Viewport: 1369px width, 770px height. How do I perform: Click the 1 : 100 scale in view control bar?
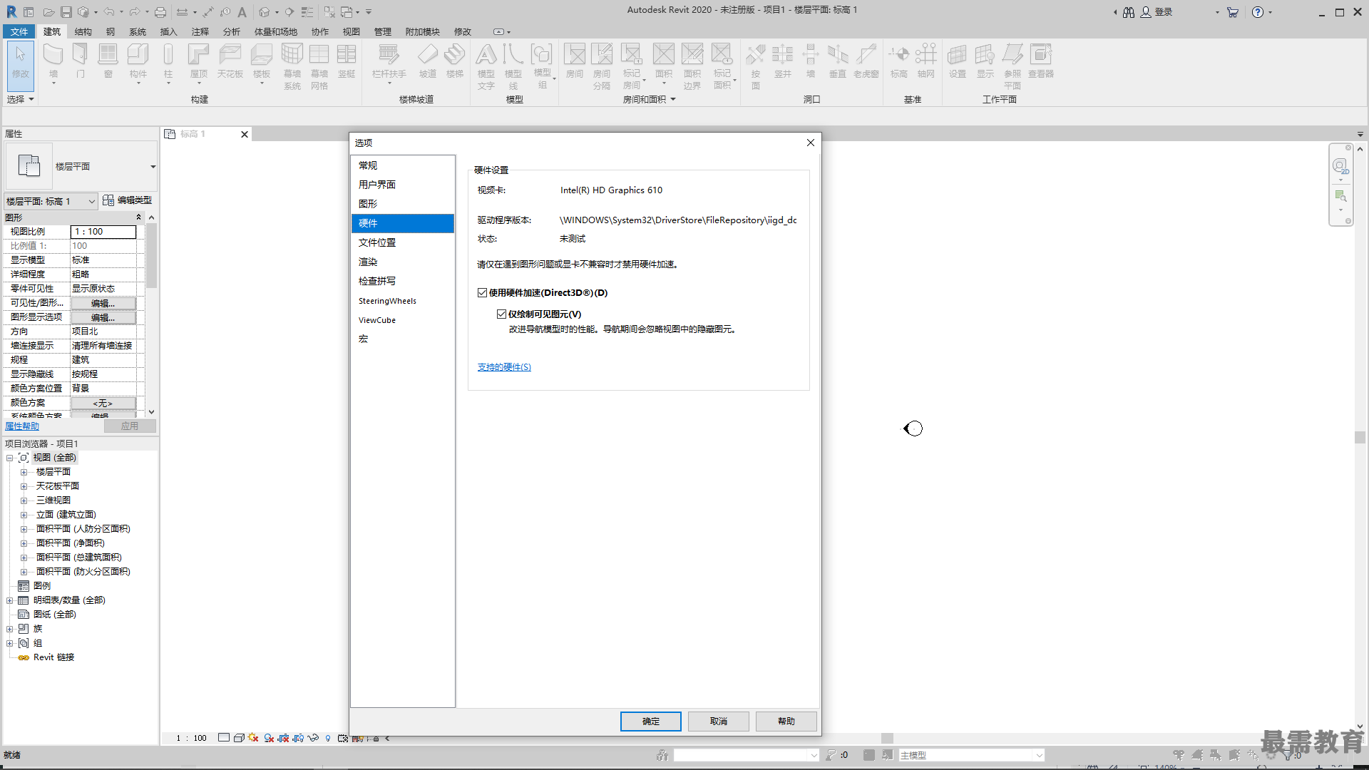[x=191, y=739]
